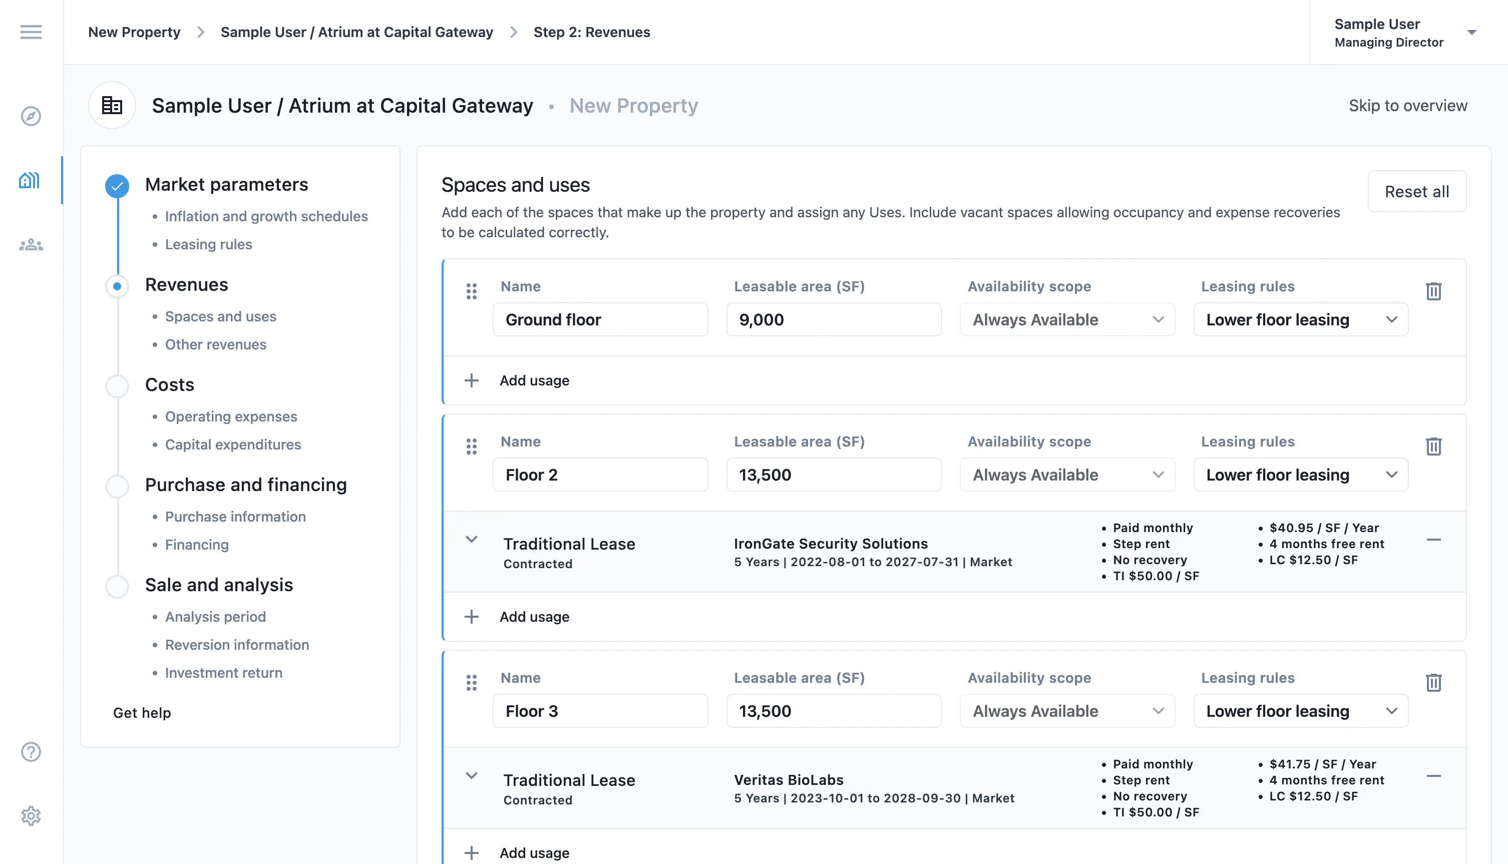This screenshot has width=1508, height=864.
Task: Click the help question mark icon
Action: (x=31, y=752)
